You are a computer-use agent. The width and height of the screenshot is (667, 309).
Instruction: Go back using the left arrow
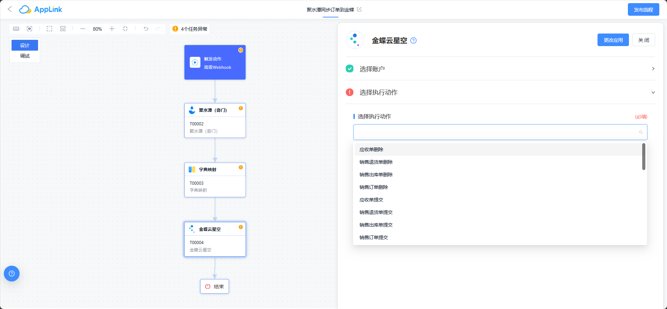[x=10, y=9]
